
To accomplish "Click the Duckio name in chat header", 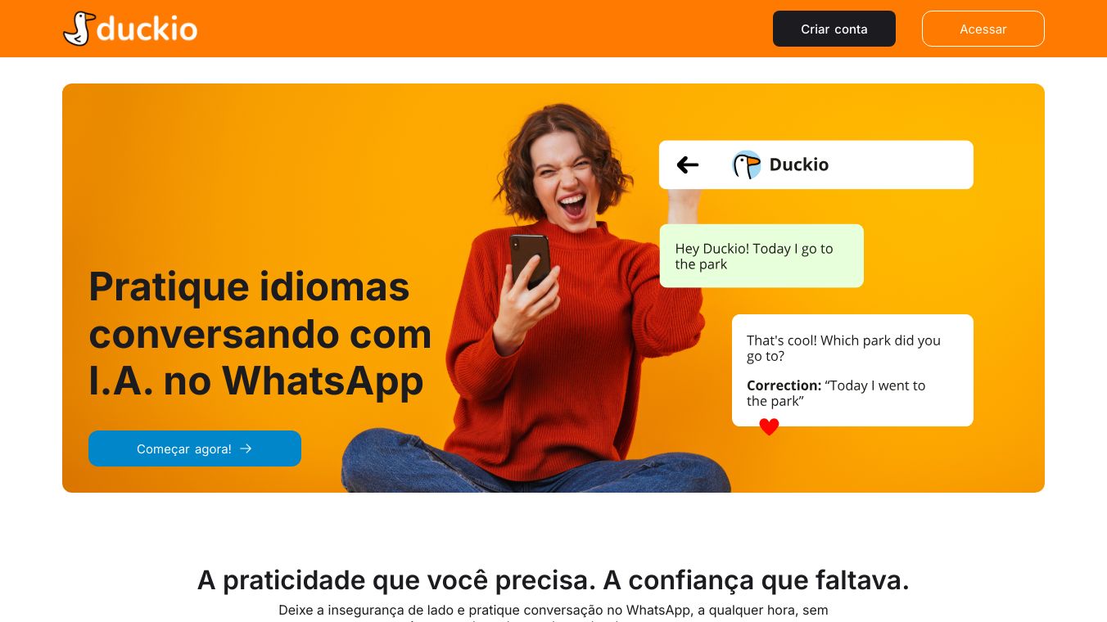I will (799, 165).
